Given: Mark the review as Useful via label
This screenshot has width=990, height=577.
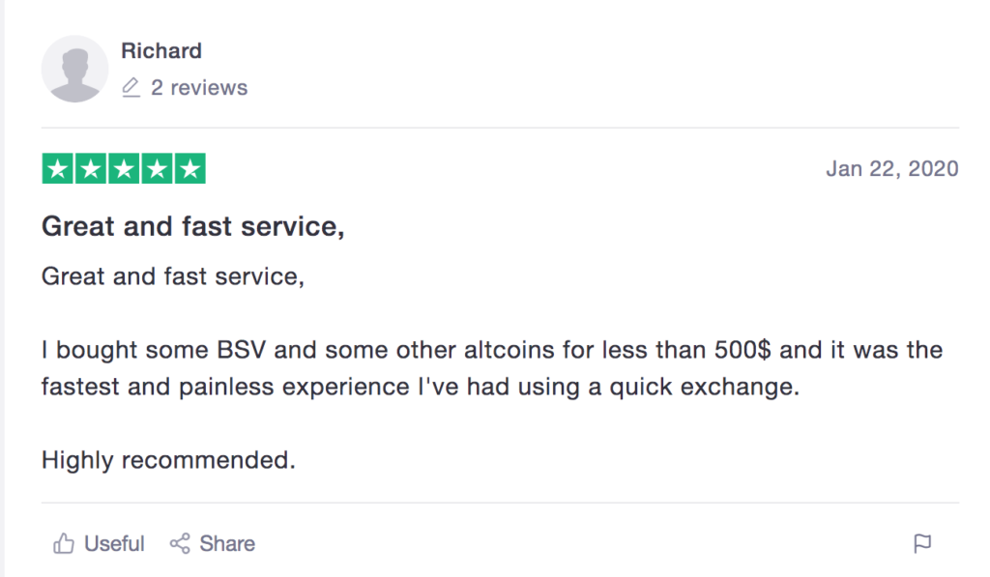Looking at the screenshot, I should point(114,543).
